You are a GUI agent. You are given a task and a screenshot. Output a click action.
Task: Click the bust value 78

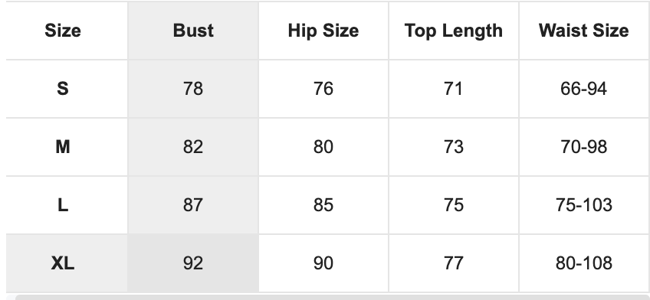click(x=193, y=89)
